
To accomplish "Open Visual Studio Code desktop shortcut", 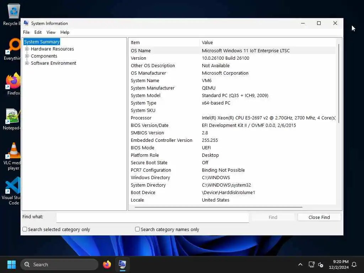I will tap(12, 191).
